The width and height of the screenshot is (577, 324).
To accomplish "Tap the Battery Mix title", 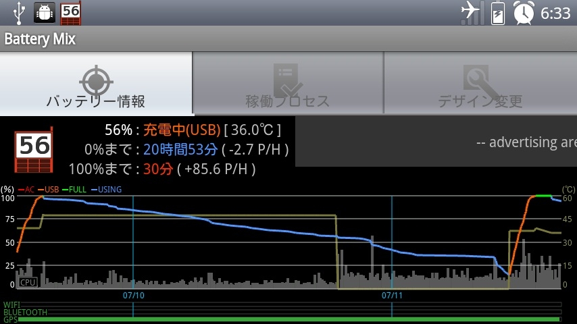I will point(40,39).
